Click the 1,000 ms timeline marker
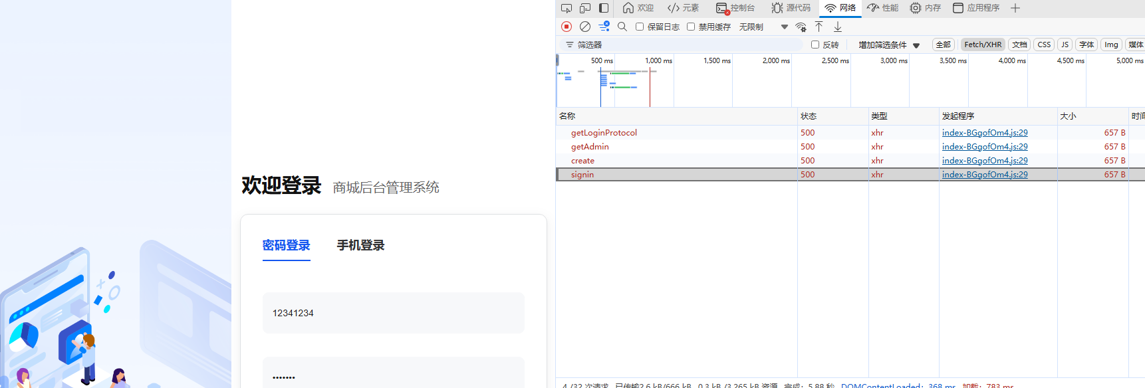Image resolution: width=1145 pixels, height=388 pixels. click(x=658, y=60)
